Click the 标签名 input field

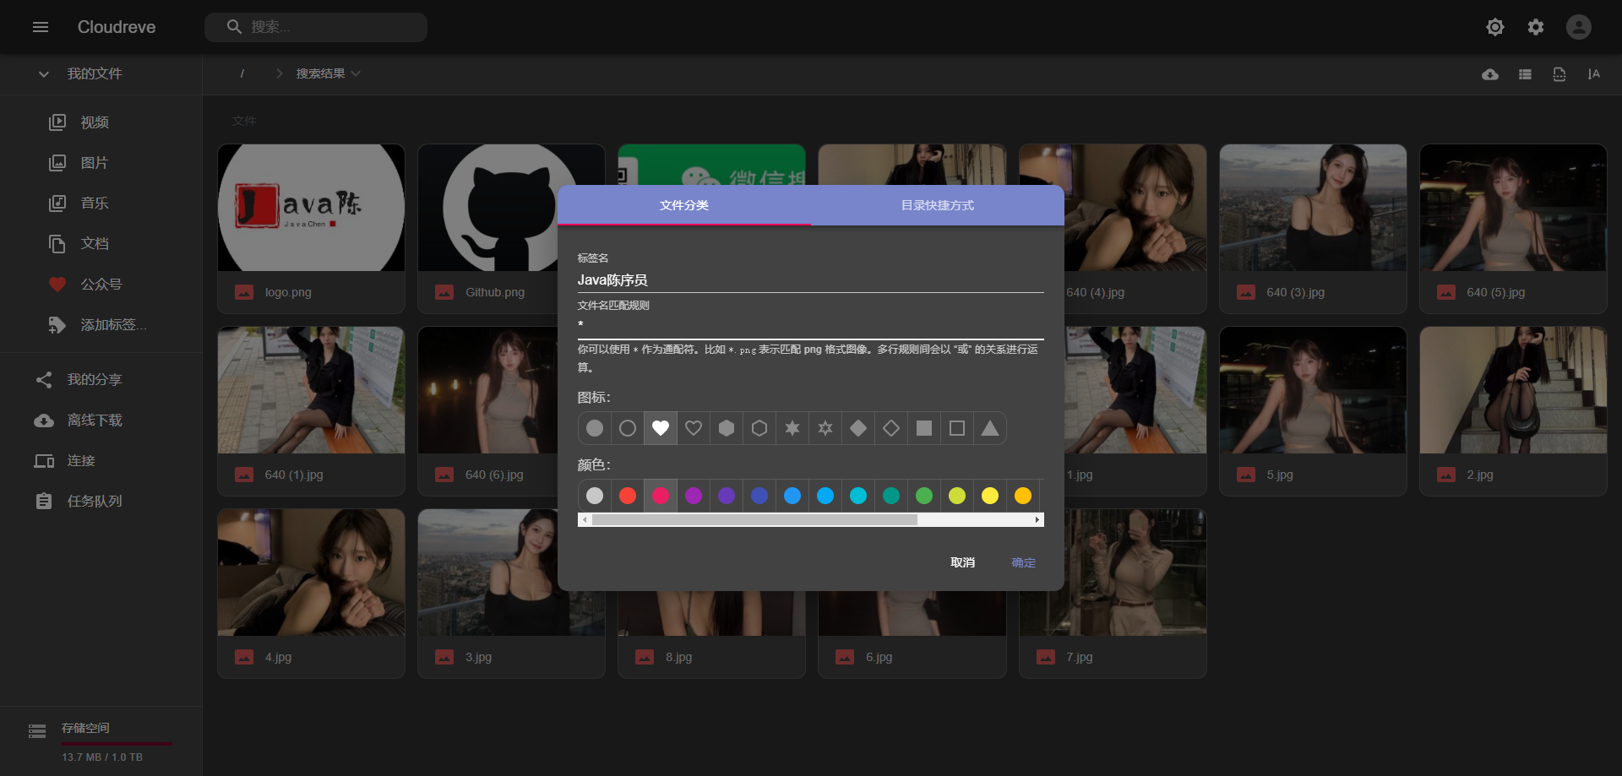click(809, 280)
